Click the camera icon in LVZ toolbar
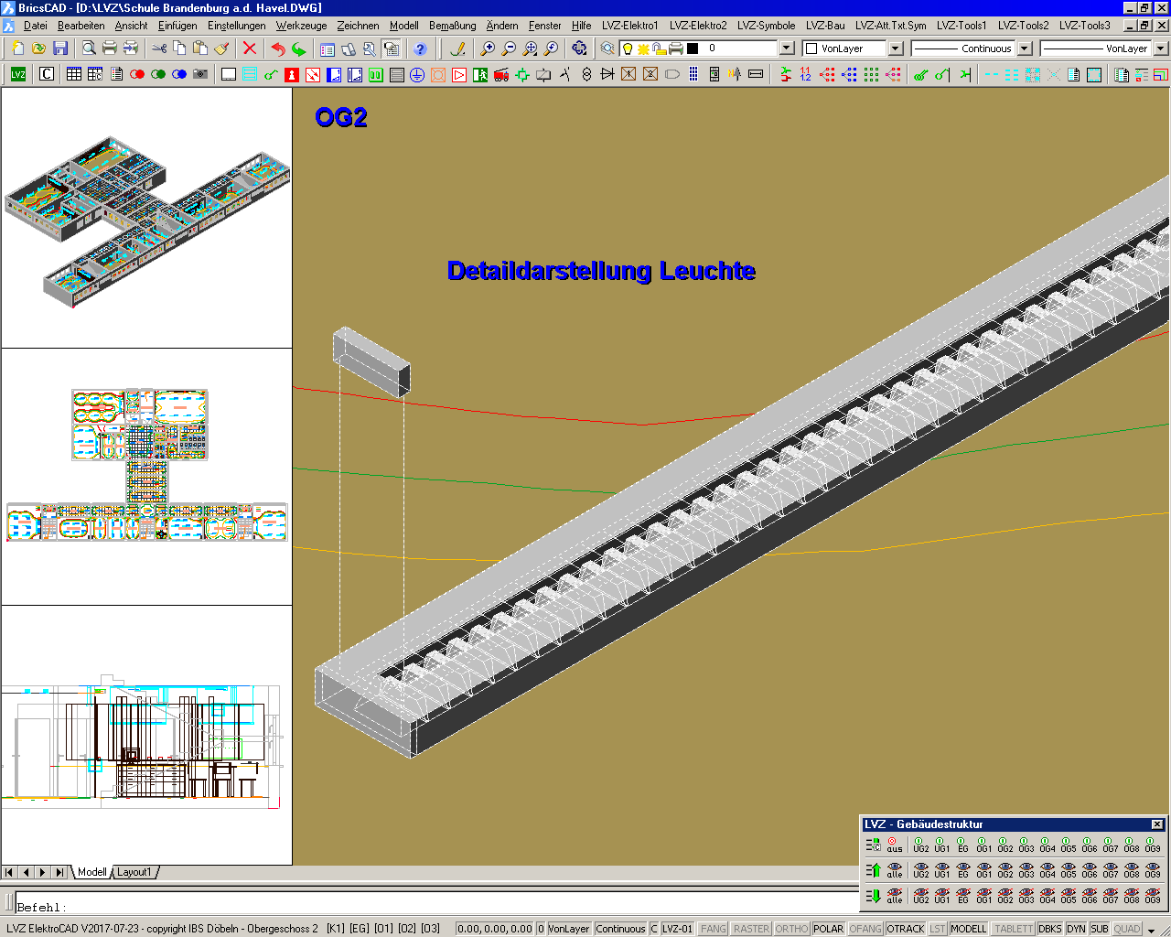Viewport: 1171px width, 937px height. click(x=200, y=74)
